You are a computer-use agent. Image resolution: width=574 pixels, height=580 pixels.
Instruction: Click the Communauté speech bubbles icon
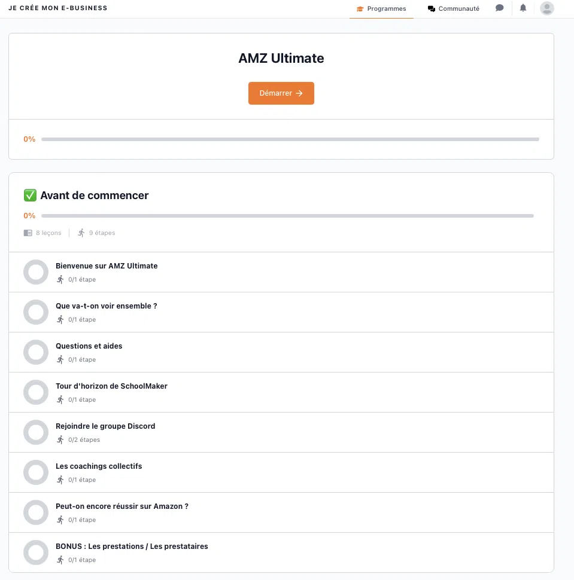[431, 8]
